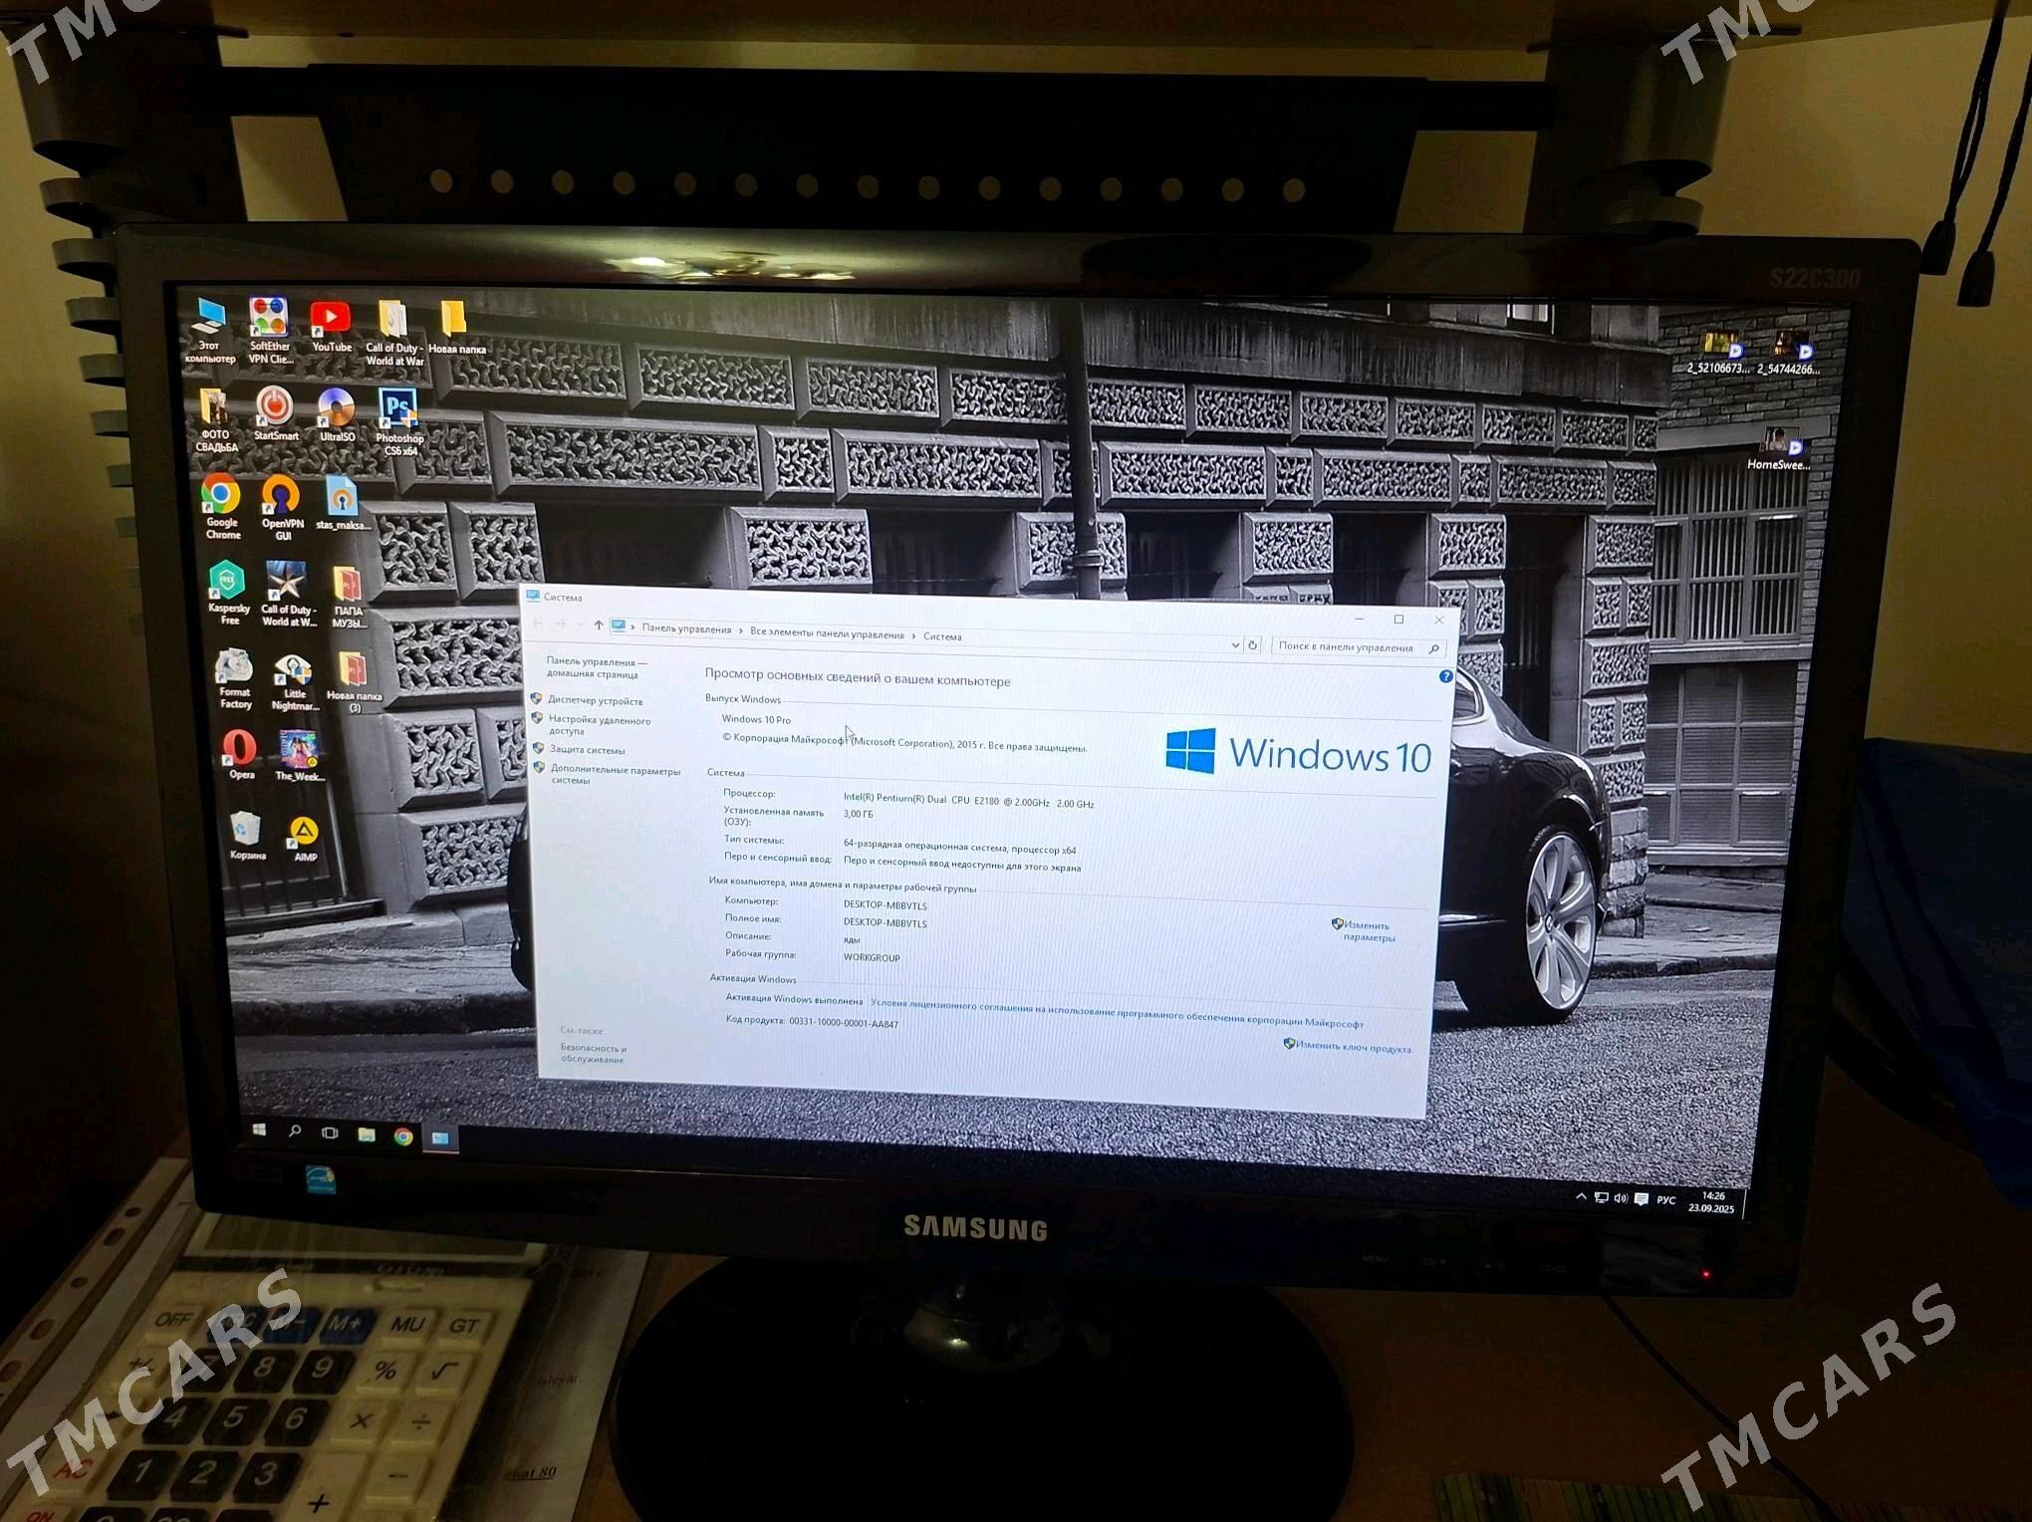Open 'Диспетчер устройств'

[595, 700]
